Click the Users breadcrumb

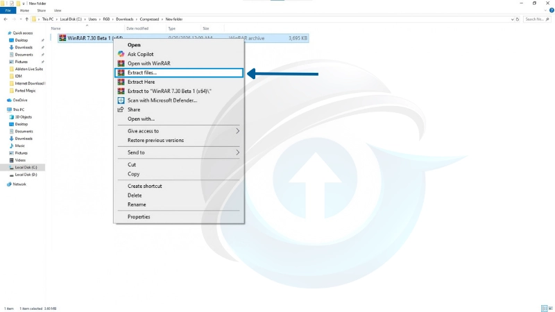[92, 19]
